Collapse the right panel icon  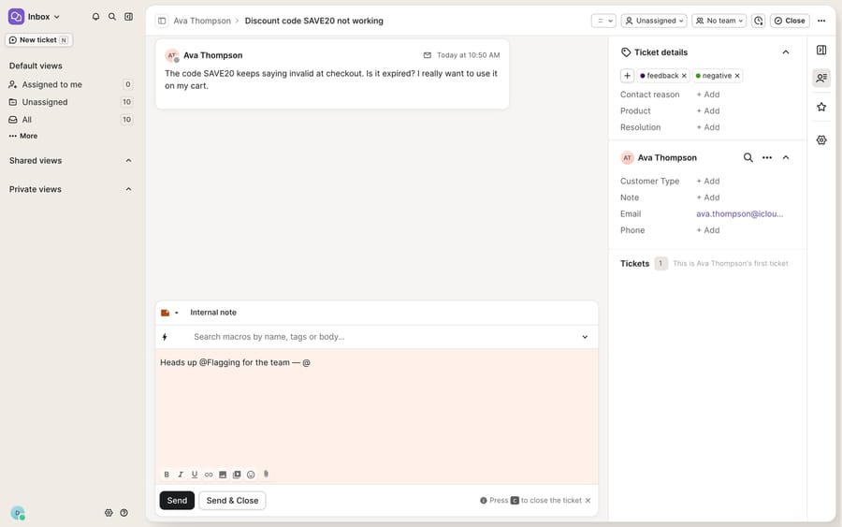[821, 50]
